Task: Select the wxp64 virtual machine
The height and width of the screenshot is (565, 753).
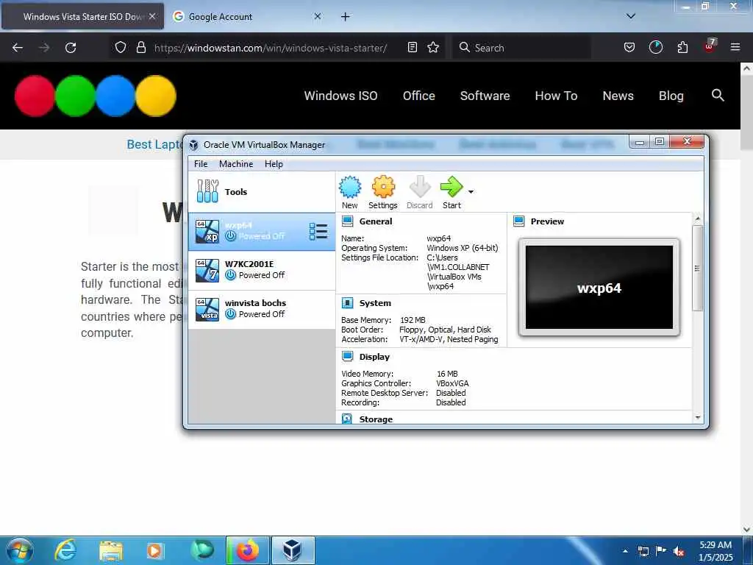Action: coord(262,232)
